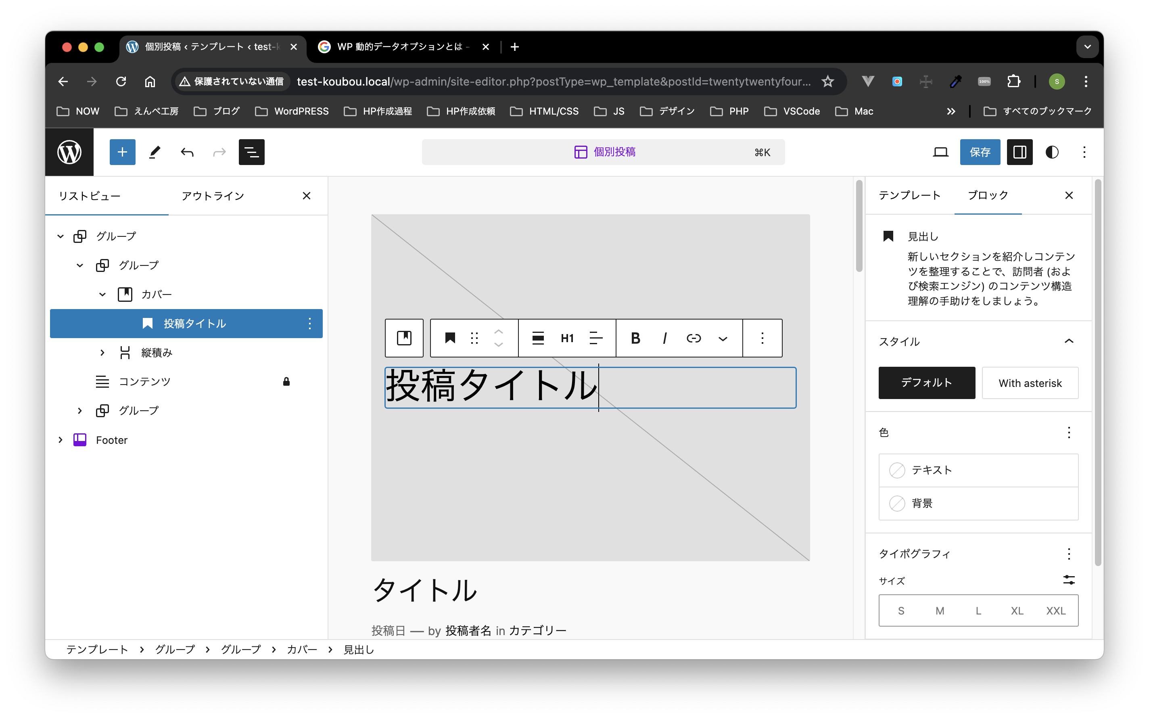Click the WordPress logo site icon
The image size is (1149, 719).
(69, 152)
